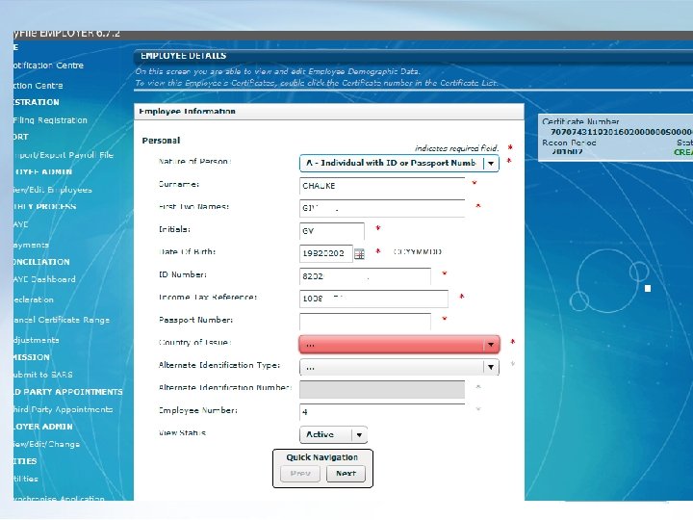Viewport: 693px width, 520px height.
Task: Open View/Edit/Change employer admin item
Action: pos(46,444)
